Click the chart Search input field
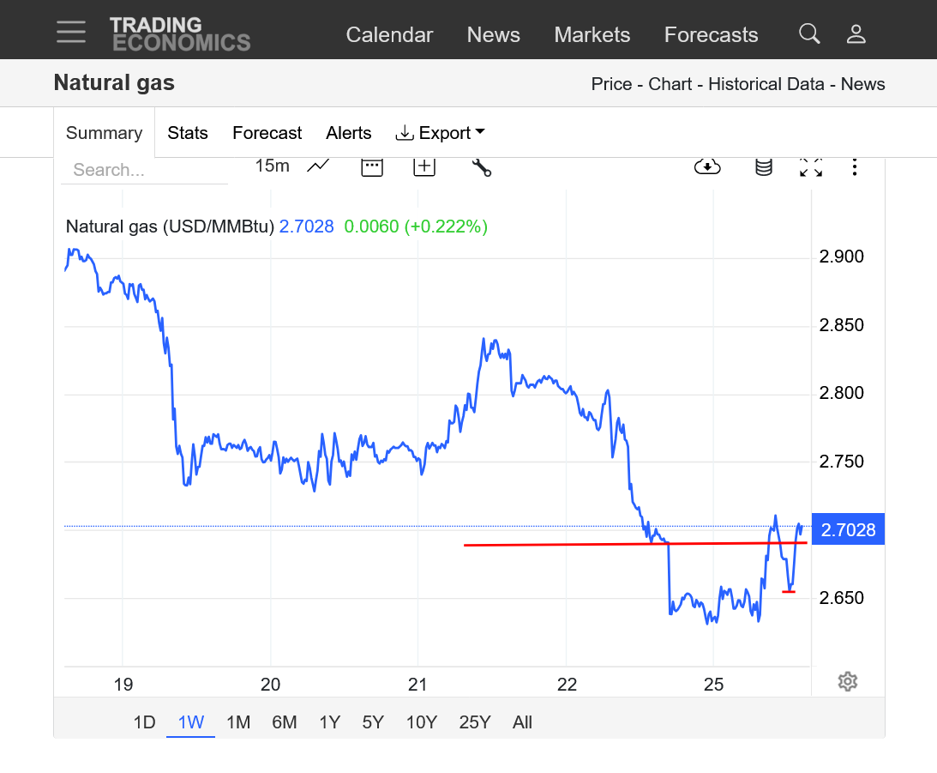This screenshot has height=773, width=937. tap(144, 170)
